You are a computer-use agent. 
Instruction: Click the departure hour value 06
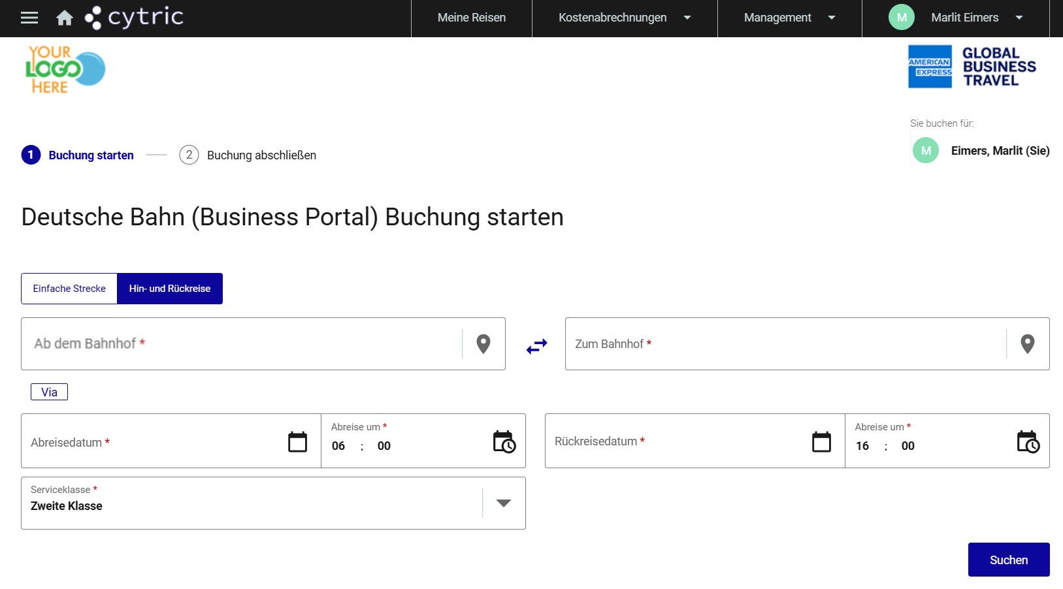[x=338, y=446]
